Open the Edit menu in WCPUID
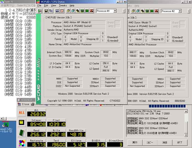Viewport: 192px width, 148px height. coord(46,5)
